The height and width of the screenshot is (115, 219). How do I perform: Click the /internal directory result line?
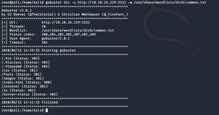(x=25, y=86)
